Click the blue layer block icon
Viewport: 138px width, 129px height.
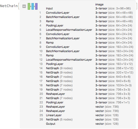[x=33, y=6]
